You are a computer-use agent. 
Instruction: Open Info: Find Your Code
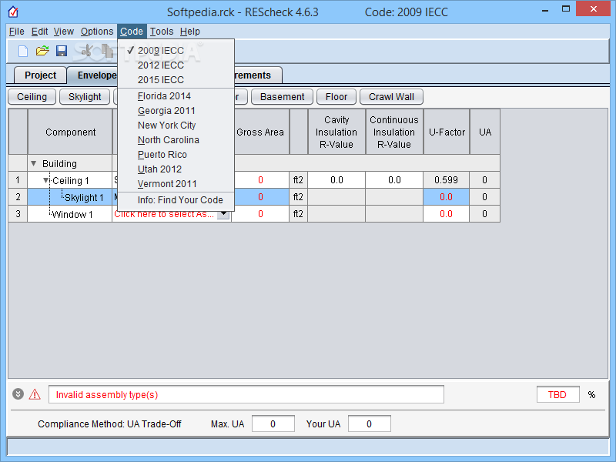tap(176, 200)
